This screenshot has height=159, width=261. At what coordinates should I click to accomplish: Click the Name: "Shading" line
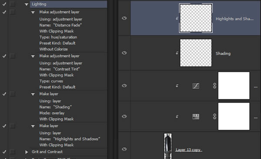point(55,107)
